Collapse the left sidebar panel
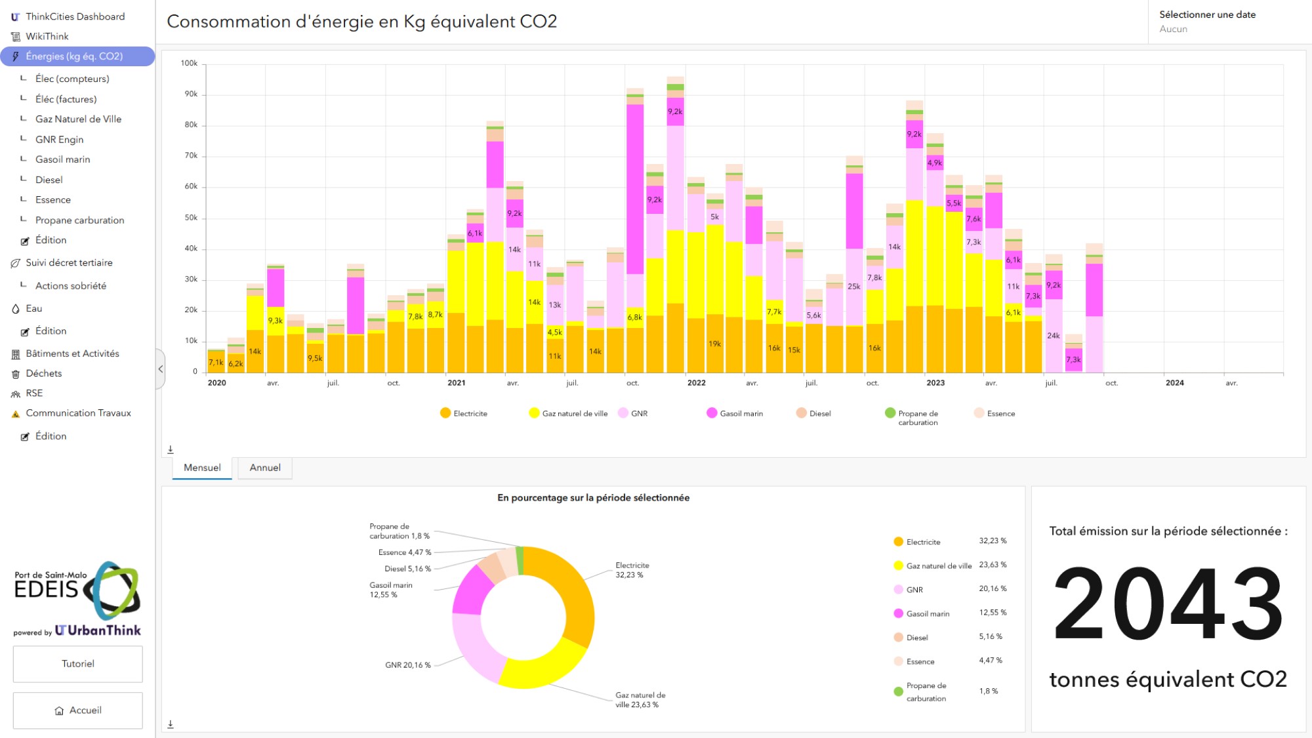 tap(161, 369)
